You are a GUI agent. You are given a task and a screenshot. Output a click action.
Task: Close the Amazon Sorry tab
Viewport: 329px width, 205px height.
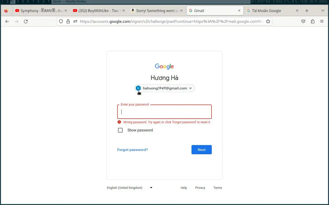tap(181, 11)
